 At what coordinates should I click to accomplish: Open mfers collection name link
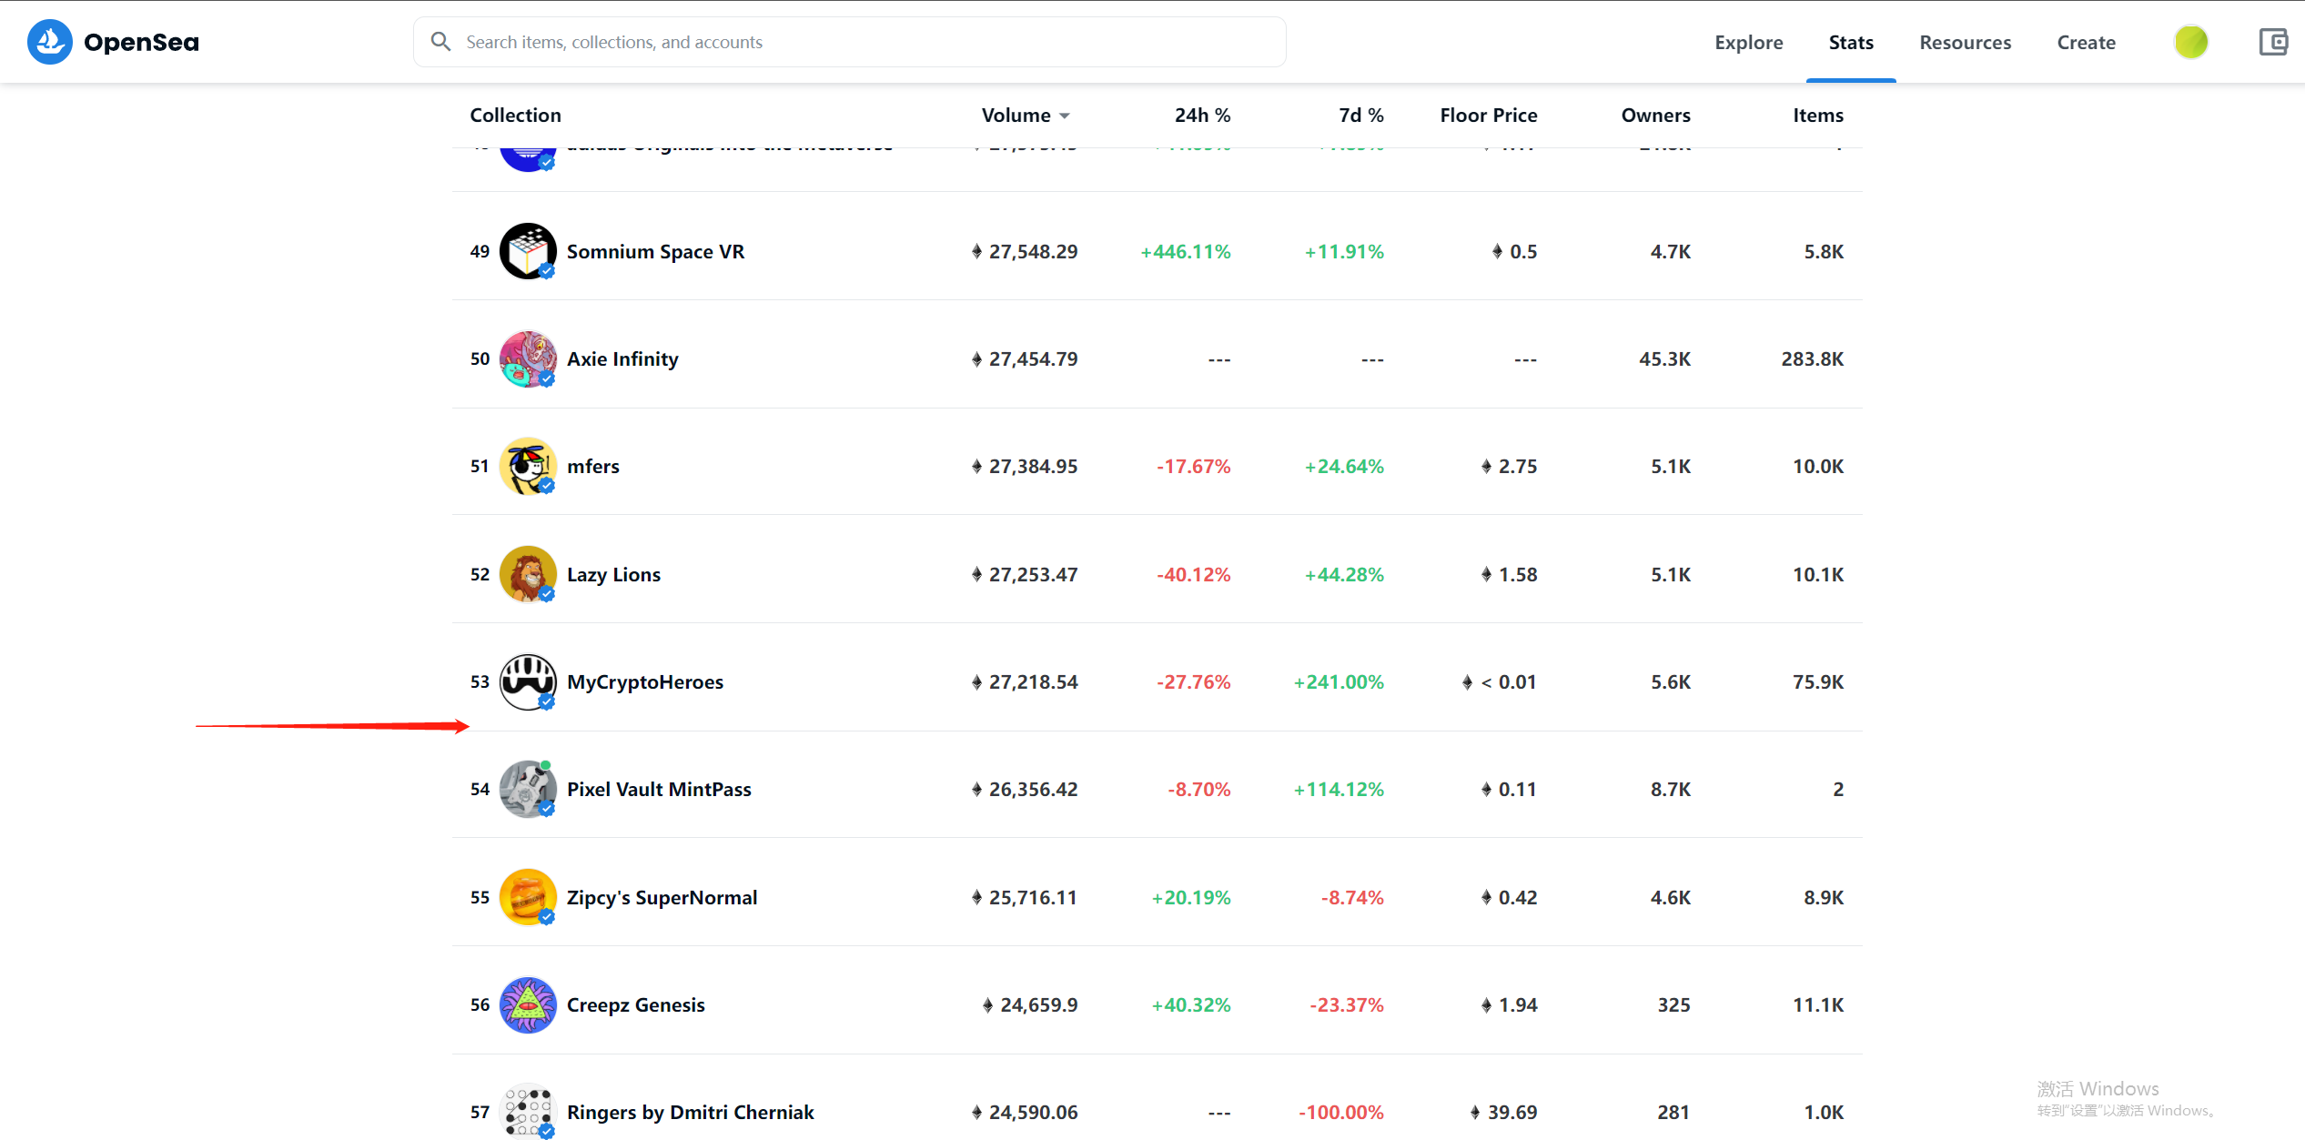click(593, 466)
